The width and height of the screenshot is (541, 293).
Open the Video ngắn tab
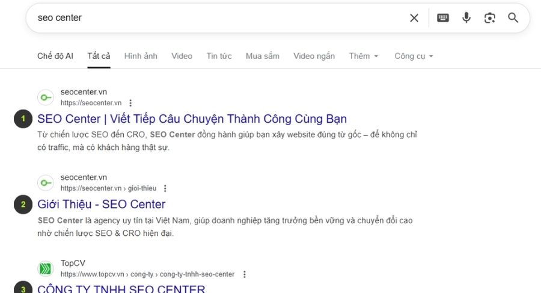point(314,56)
